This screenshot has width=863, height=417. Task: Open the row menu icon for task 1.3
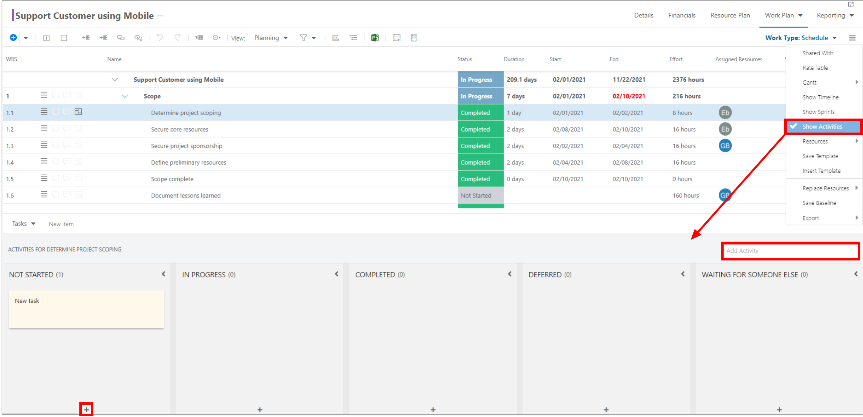(x=44, y=145)
